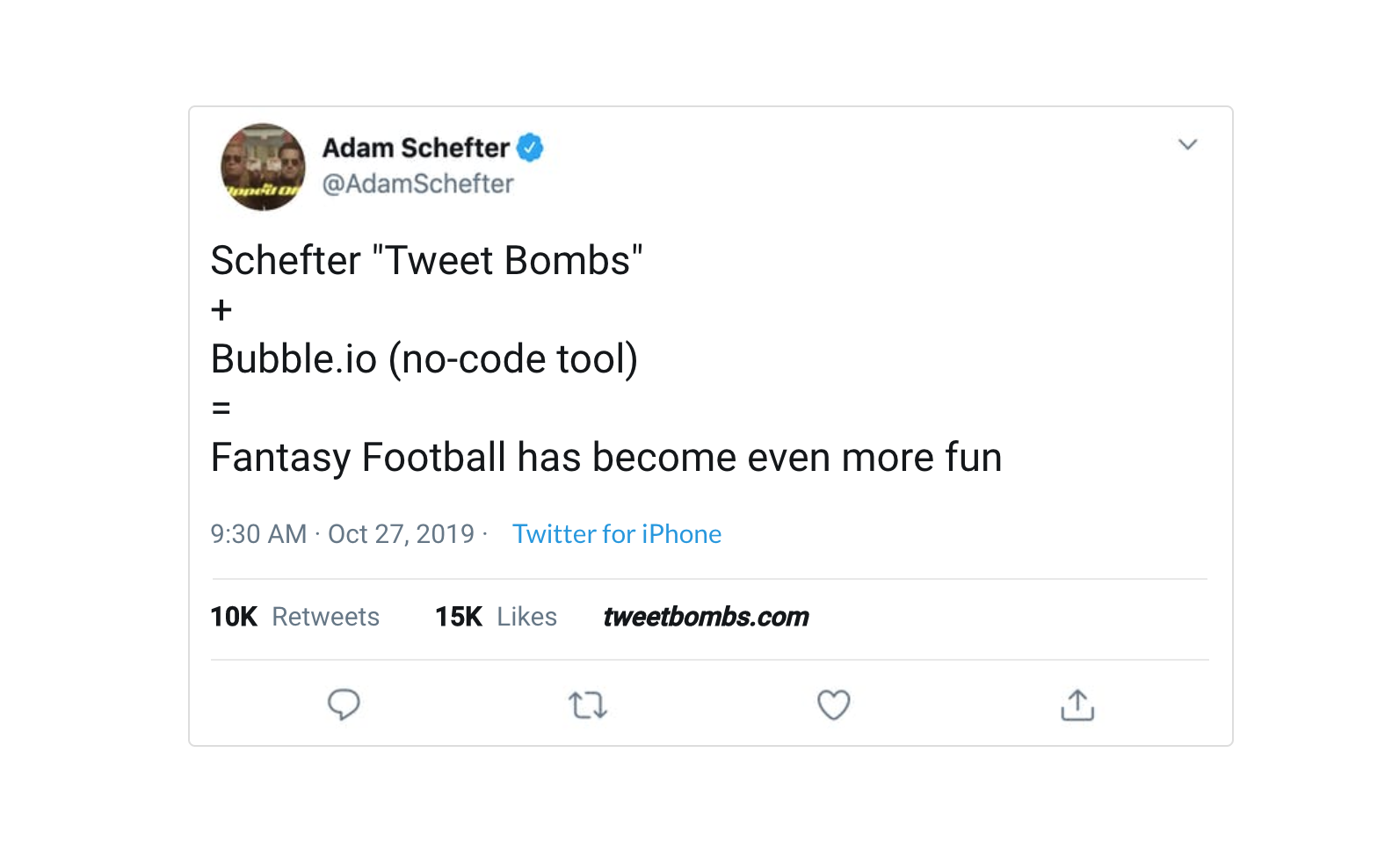This screenshot has height=861, width=1392.
Task: Click the reply speech bubble icon
Action: point(344,705)
